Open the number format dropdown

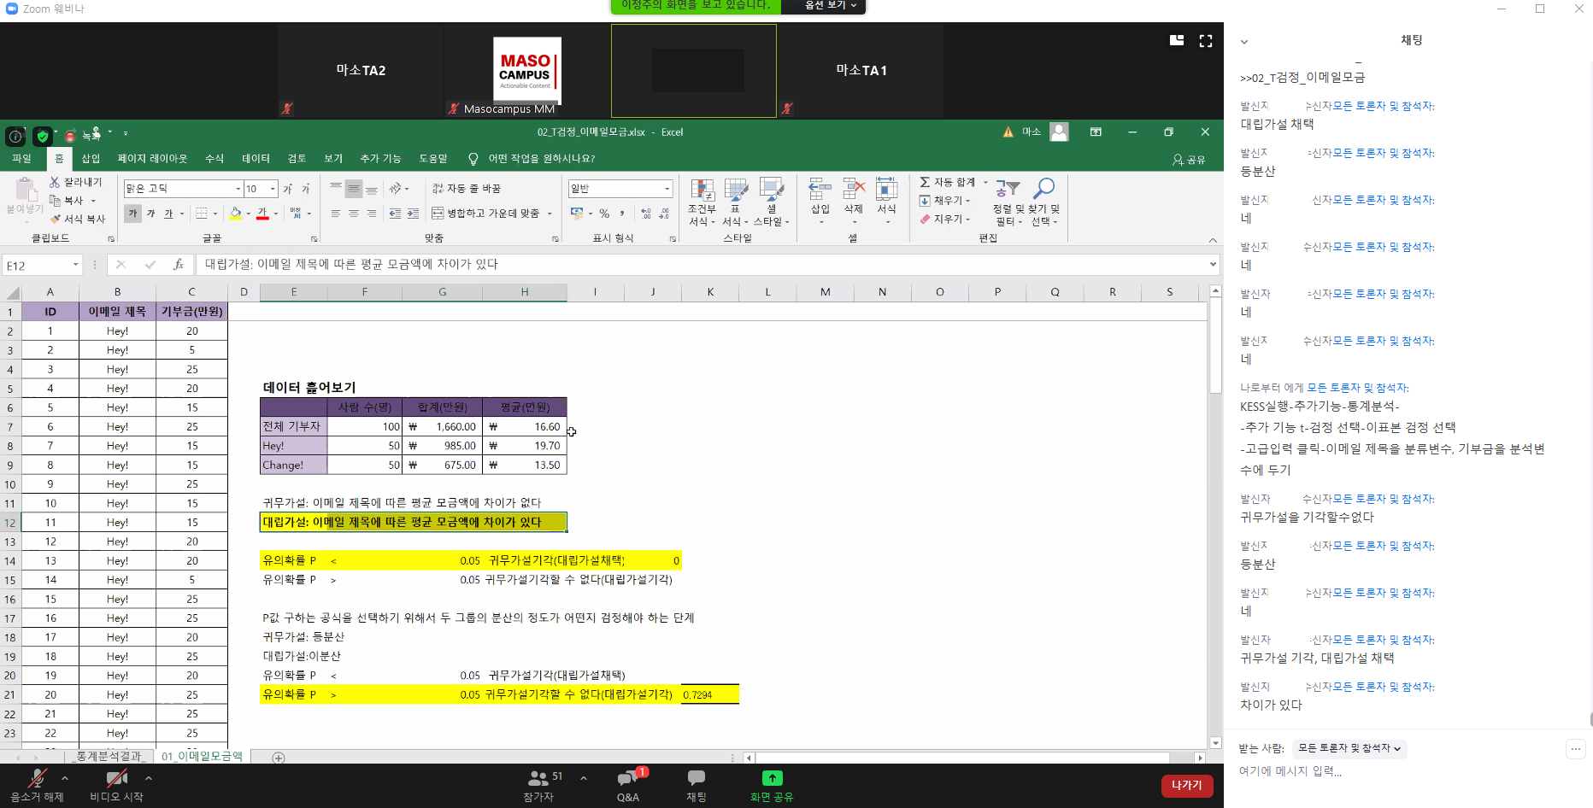[667, 189]
